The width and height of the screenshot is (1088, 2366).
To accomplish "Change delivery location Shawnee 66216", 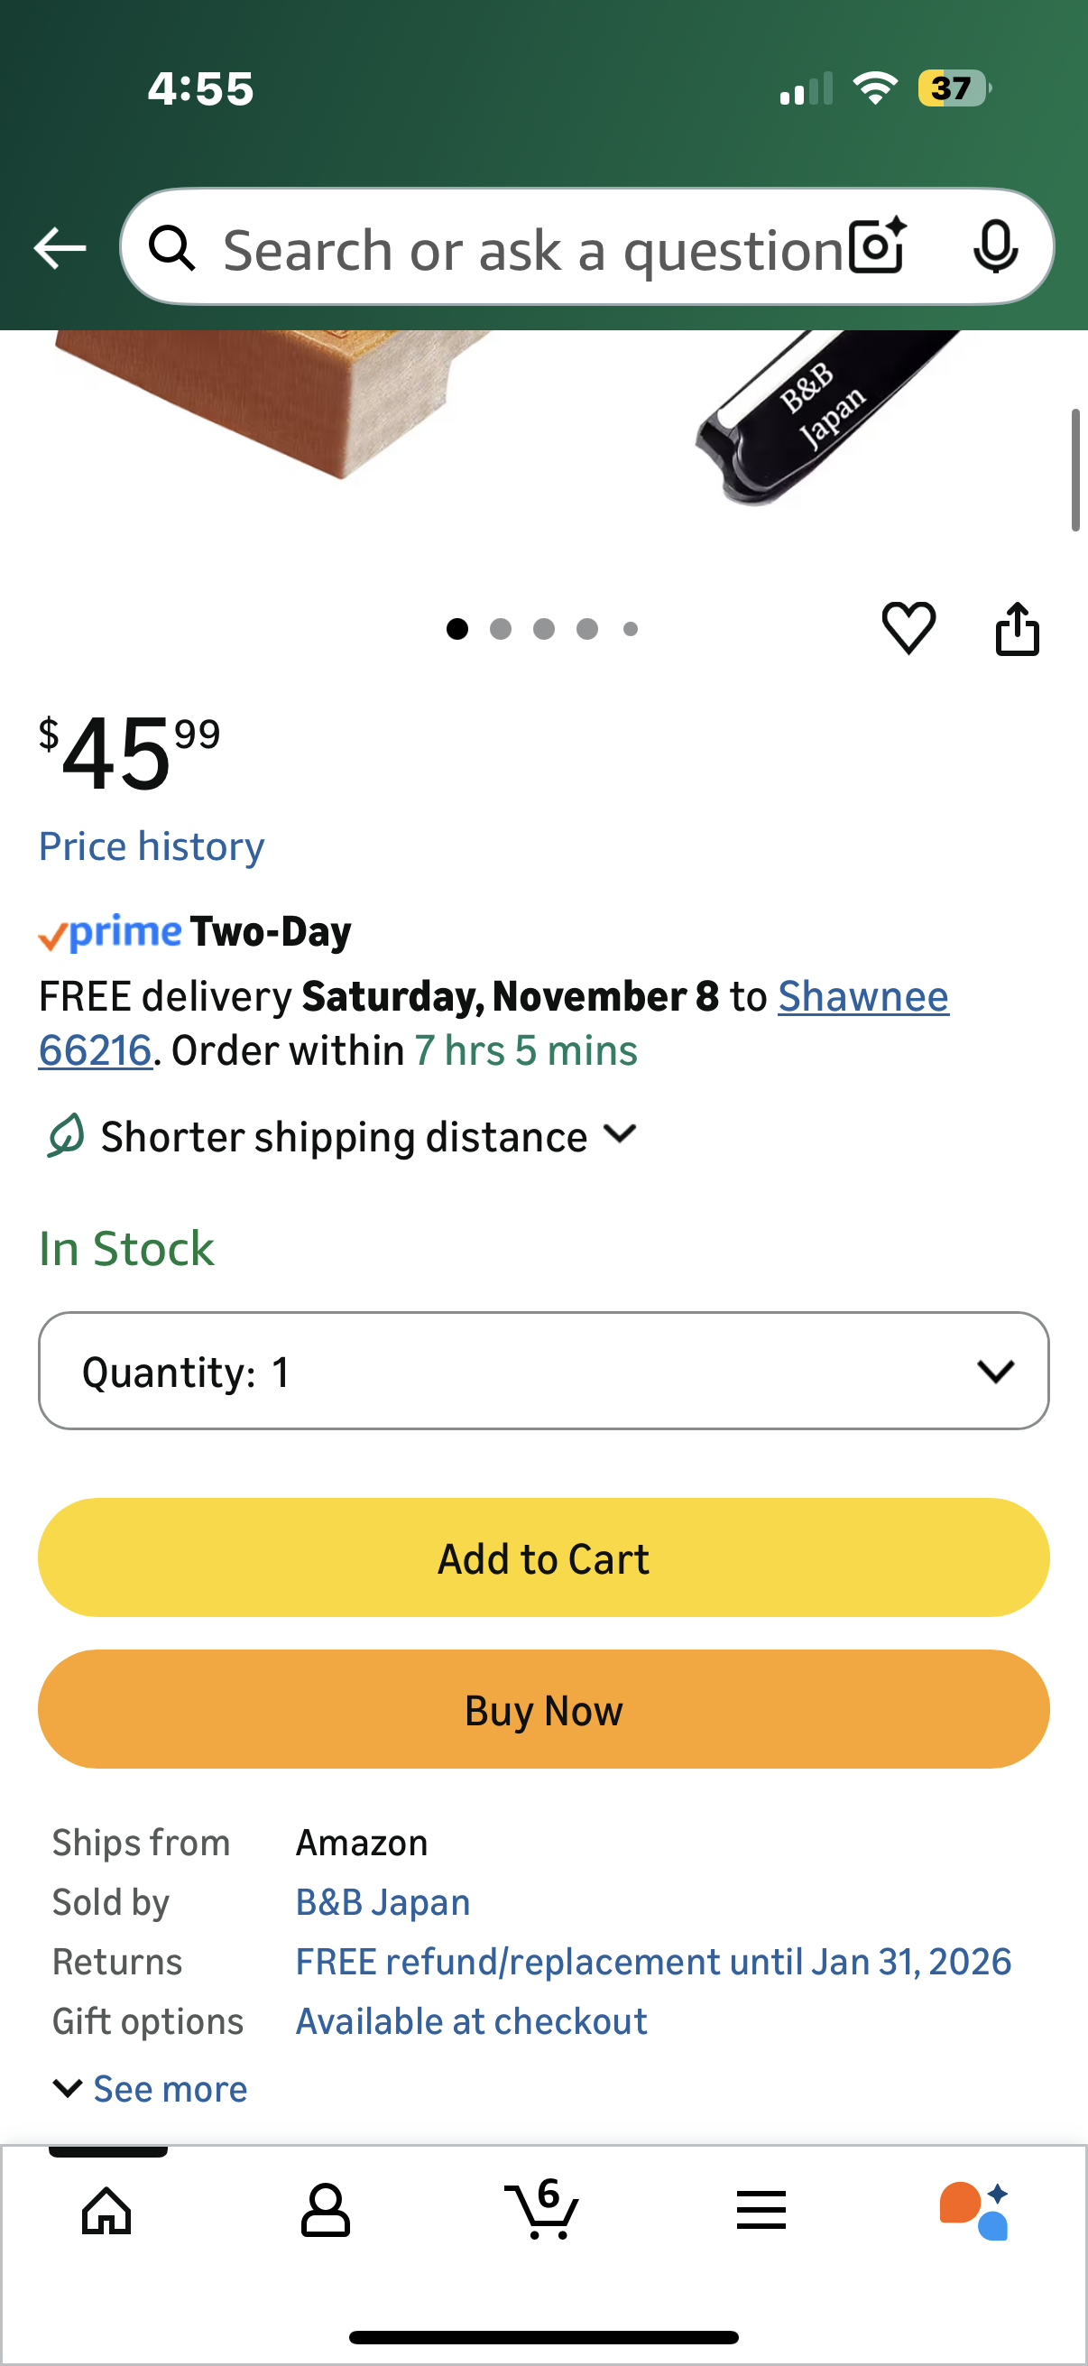I will coord(862,996).
